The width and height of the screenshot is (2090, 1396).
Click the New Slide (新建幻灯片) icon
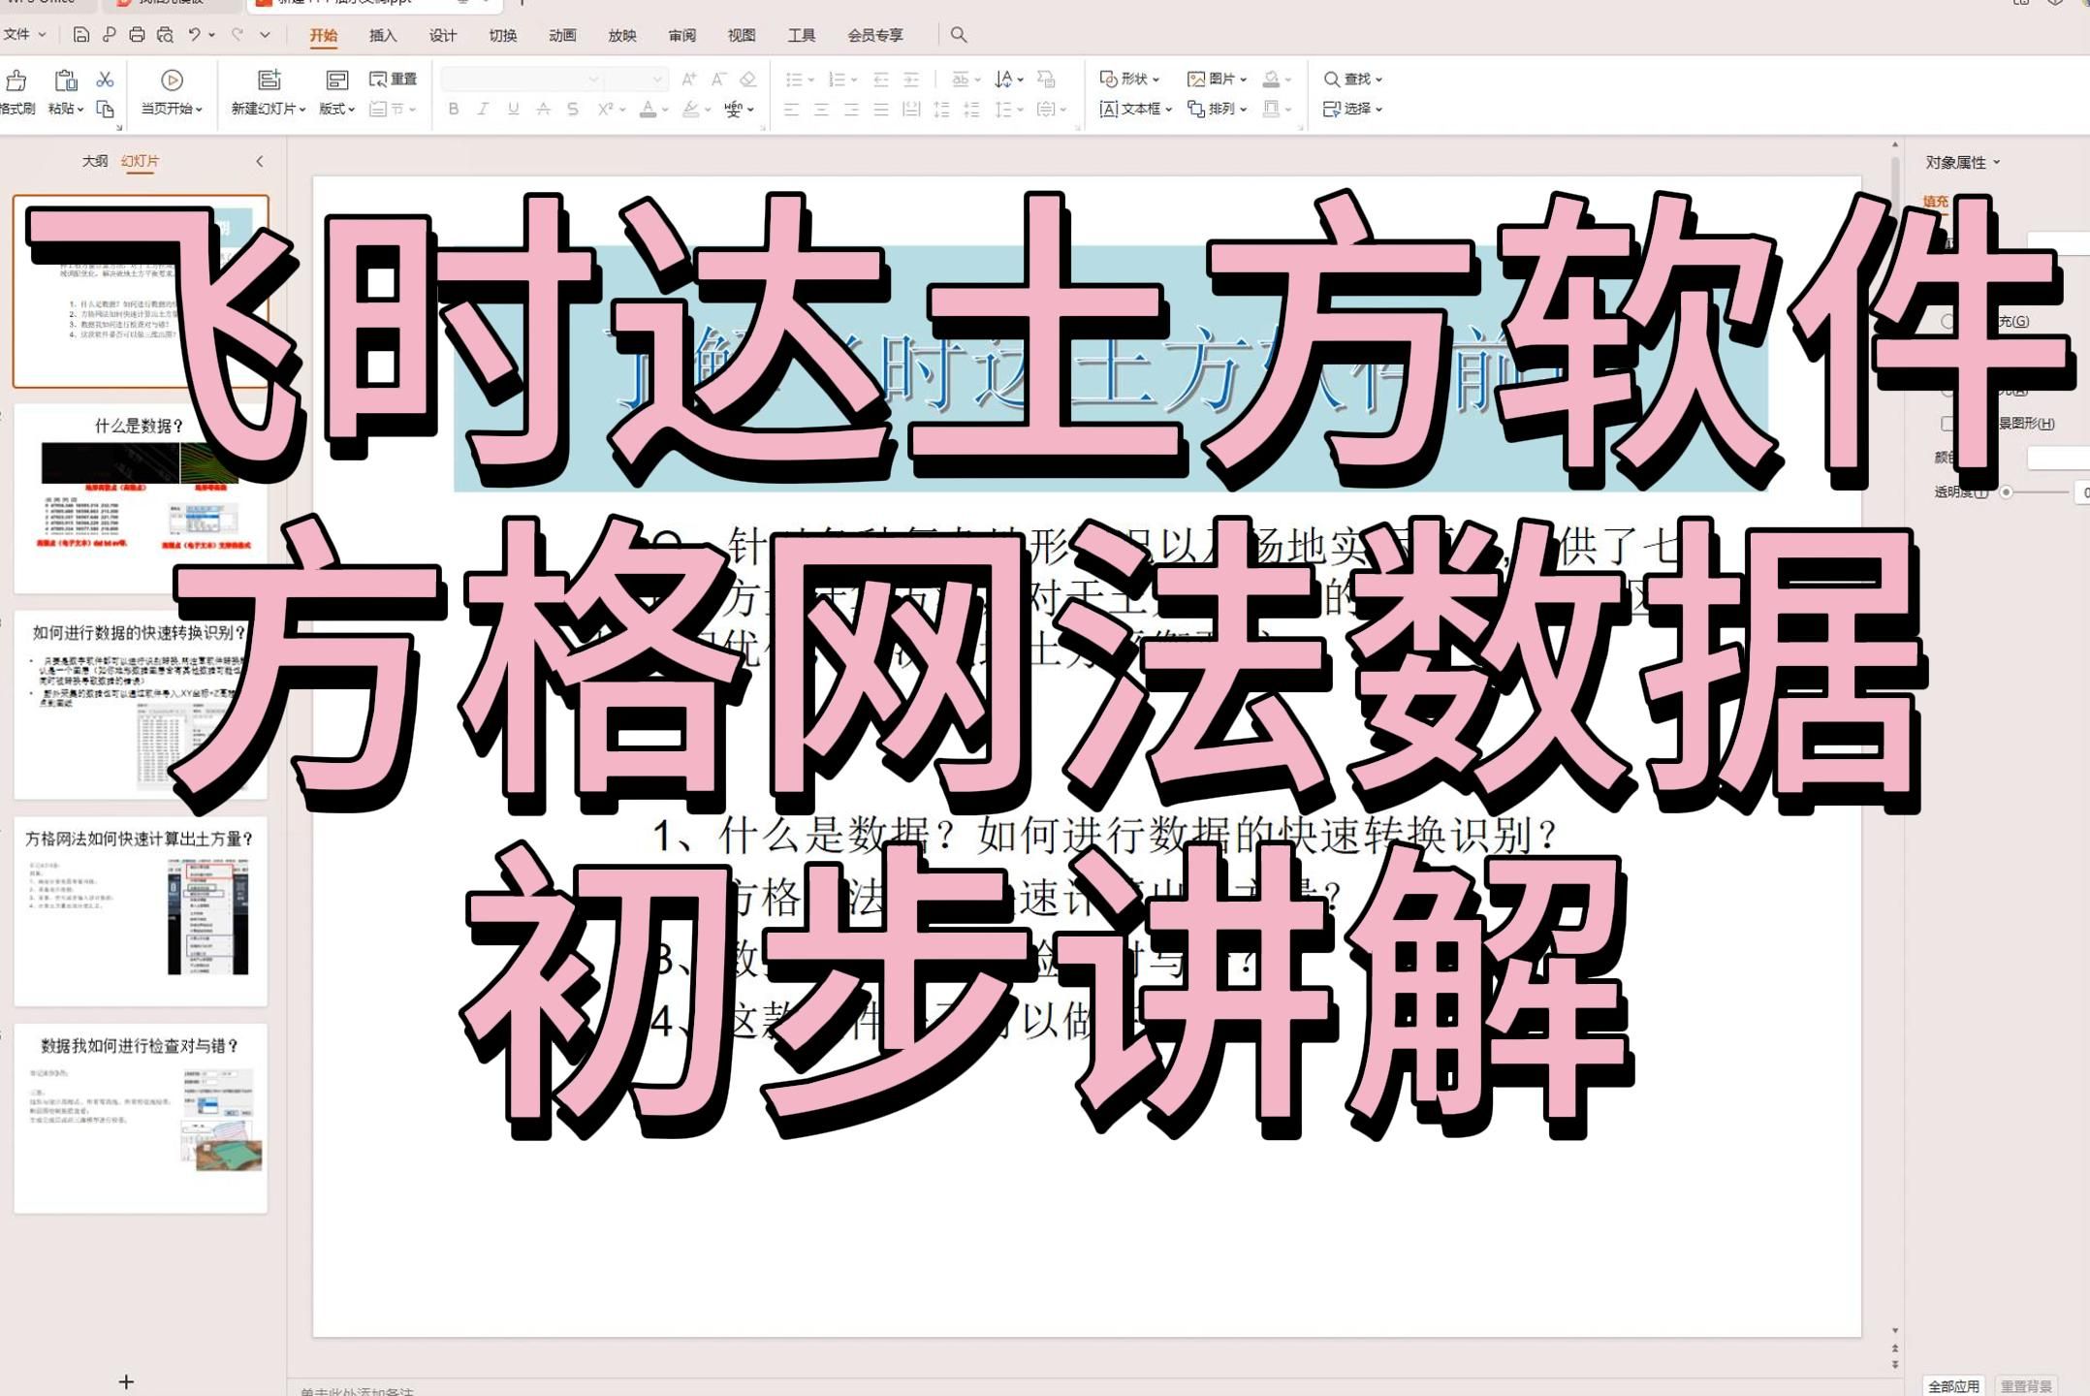[x=269, y=80]
